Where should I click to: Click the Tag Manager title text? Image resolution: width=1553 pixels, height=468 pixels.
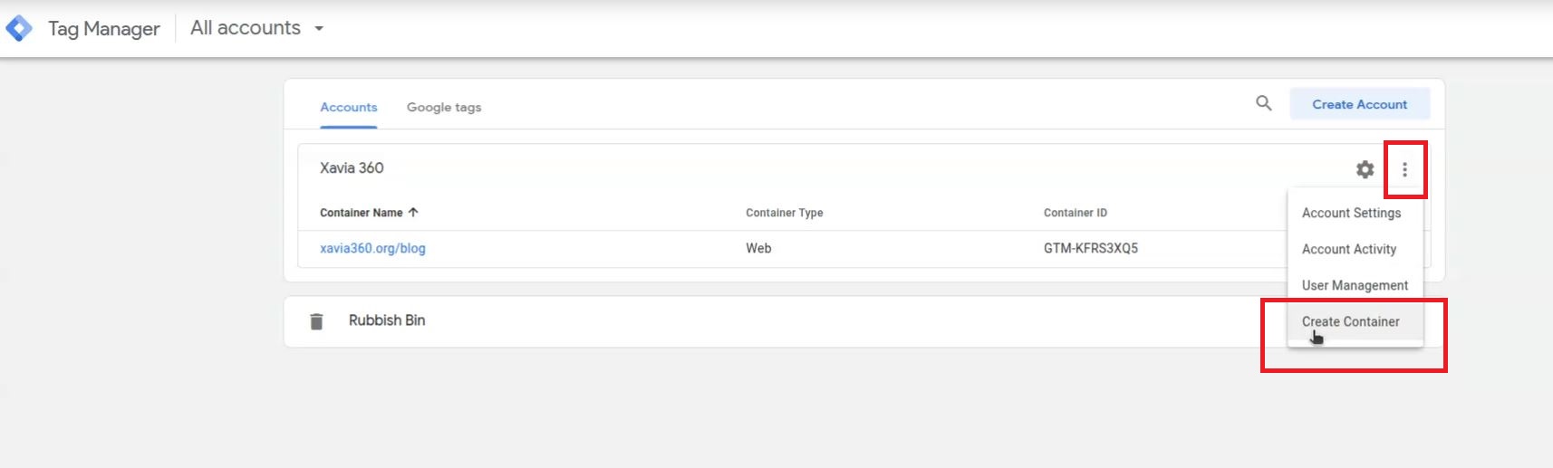103,29
